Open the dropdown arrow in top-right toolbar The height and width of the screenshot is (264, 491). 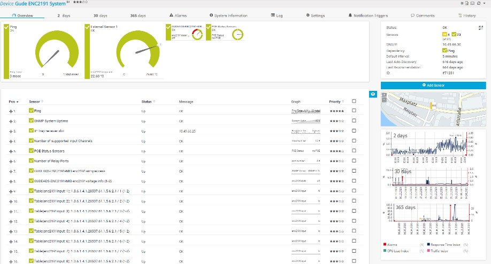click(485, 3)
